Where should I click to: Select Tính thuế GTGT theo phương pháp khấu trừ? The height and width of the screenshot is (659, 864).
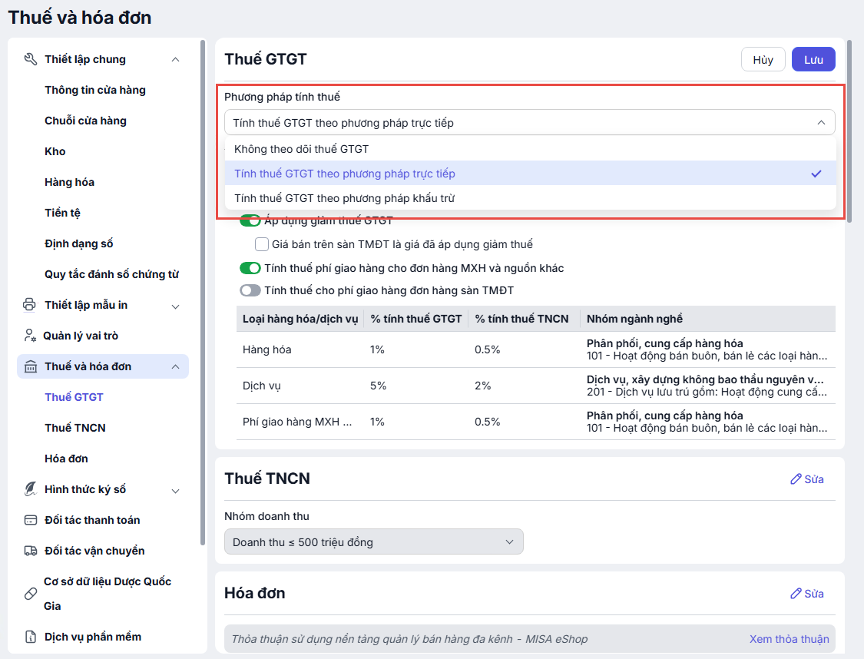344,198
